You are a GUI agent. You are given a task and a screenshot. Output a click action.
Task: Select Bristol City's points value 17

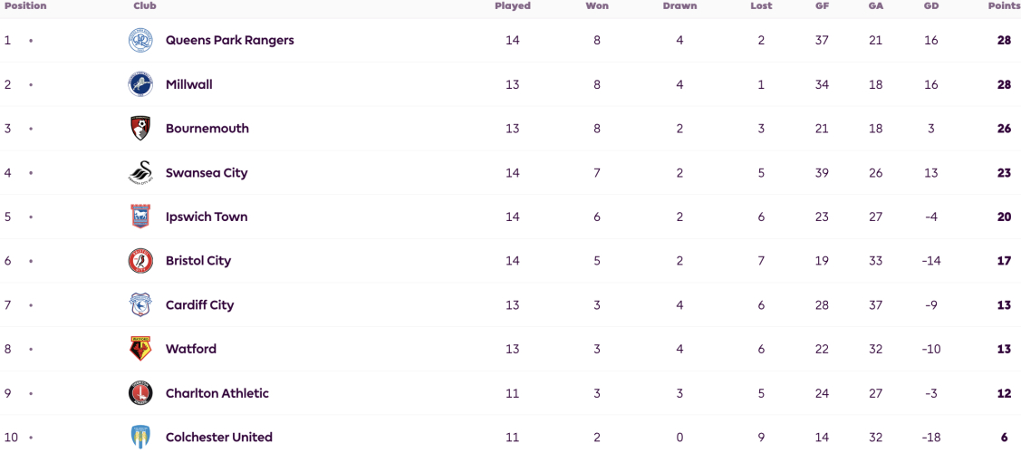point(1004,261)
